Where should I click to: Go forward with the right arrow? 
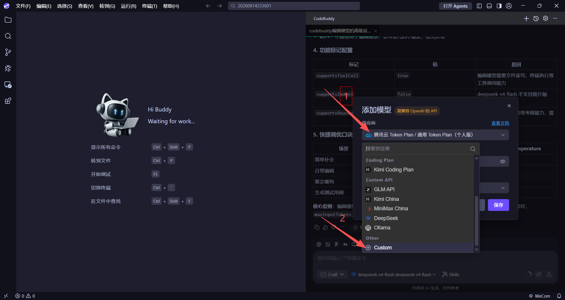[x=220, y=6]
